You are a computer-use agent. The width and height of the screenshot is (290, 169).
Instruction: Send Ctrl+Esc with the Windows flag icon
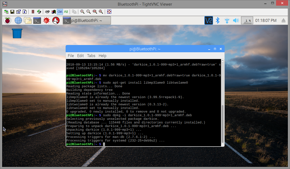click(x=54, y=12)
